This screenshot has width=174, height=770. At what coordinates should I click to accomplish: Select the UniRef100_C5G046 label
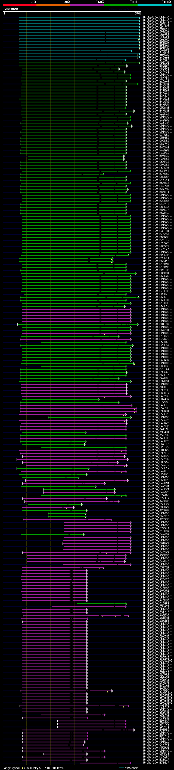(x=156, y=342)
